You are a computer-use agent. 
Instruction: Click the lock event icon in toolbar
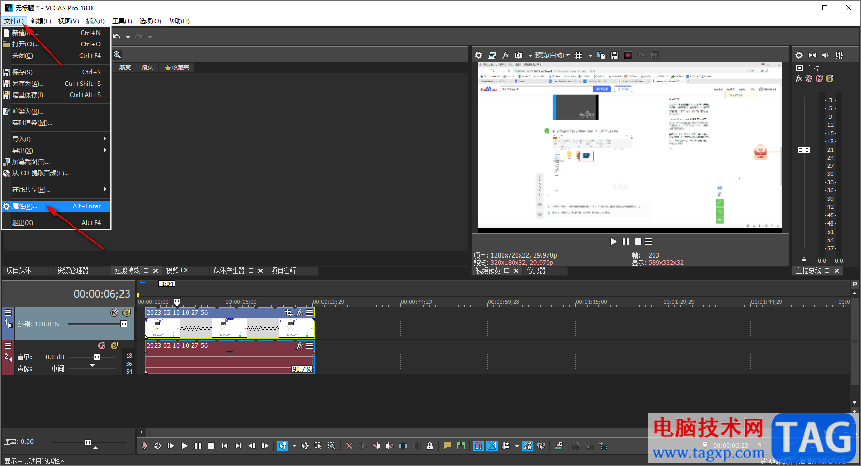click(x=430, y=446)
